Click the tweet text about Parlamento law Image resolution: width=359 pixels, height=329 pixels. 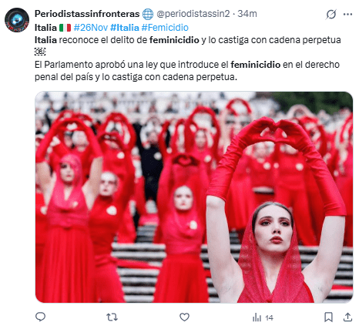pyautogui.click(x=187, y=71)
